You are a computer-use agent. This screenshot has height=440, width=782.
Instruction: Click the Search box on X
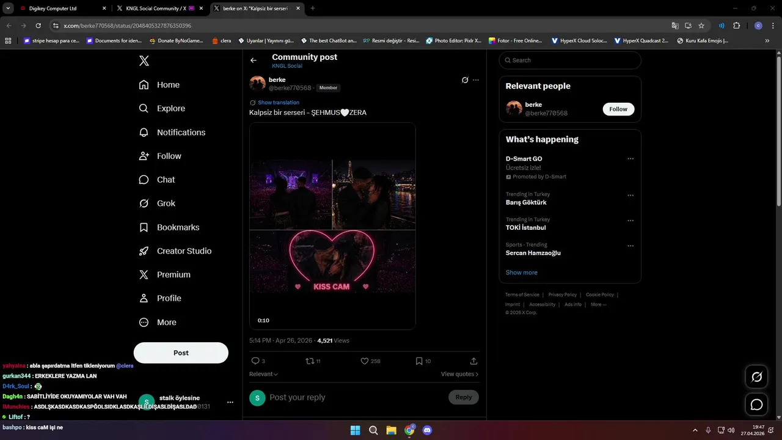(570, 60)
